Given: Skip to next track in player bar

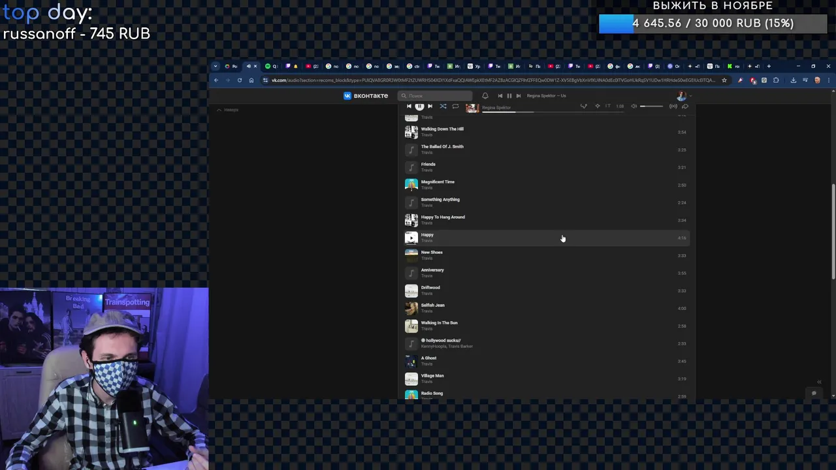Looking at the screenshot, I should point(430,106).
